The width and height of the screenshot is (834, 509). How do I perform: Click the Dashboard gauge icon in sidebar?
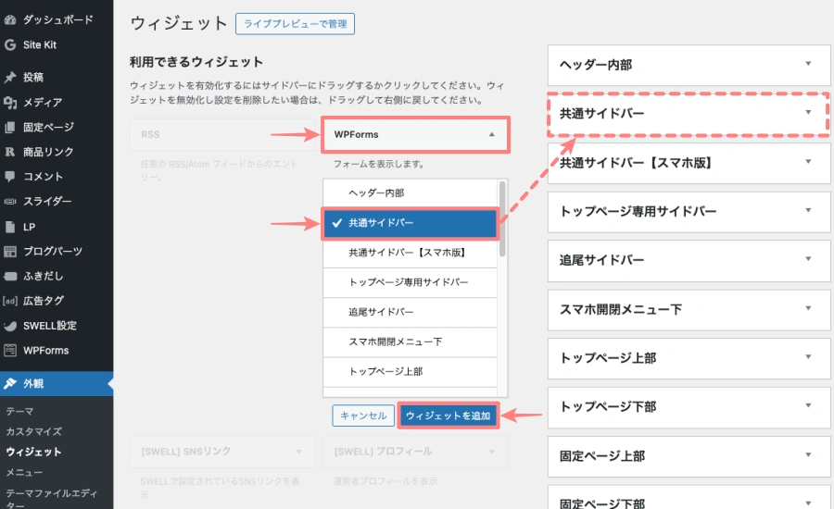coord(10,19)
